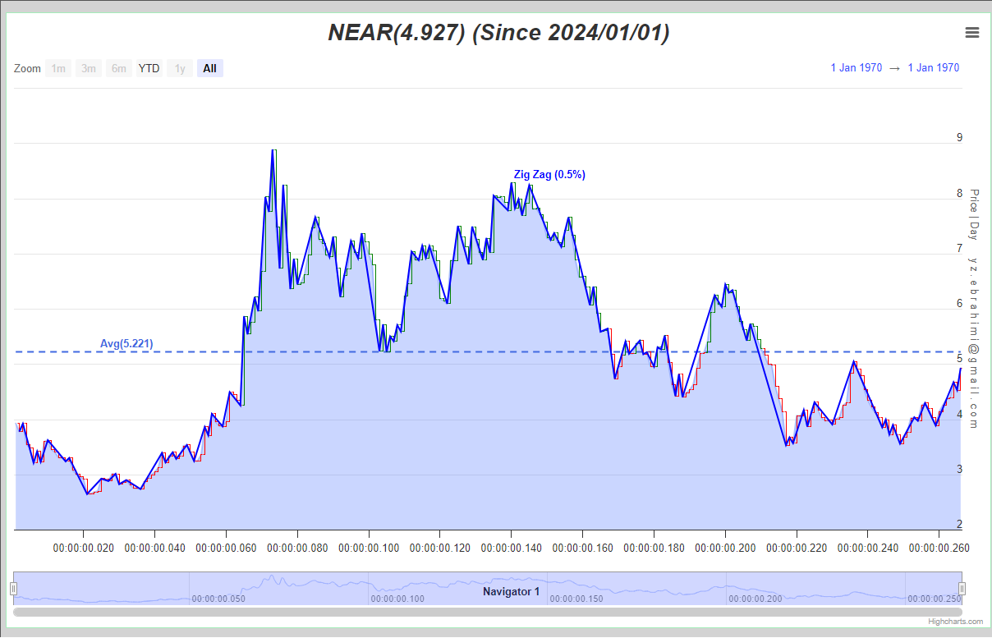Screen dimensions: 992x638
Task: Click the range start date field
Action: pos(857,68)
